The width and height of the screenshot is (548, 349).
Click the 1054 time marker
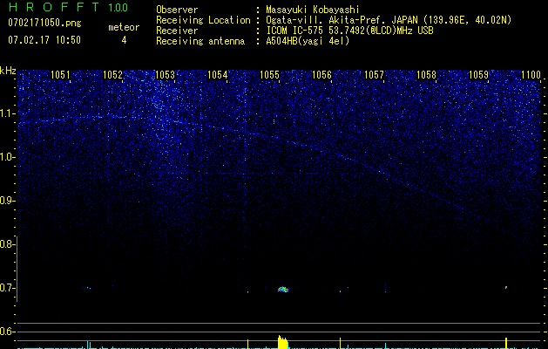coord(217,75)
